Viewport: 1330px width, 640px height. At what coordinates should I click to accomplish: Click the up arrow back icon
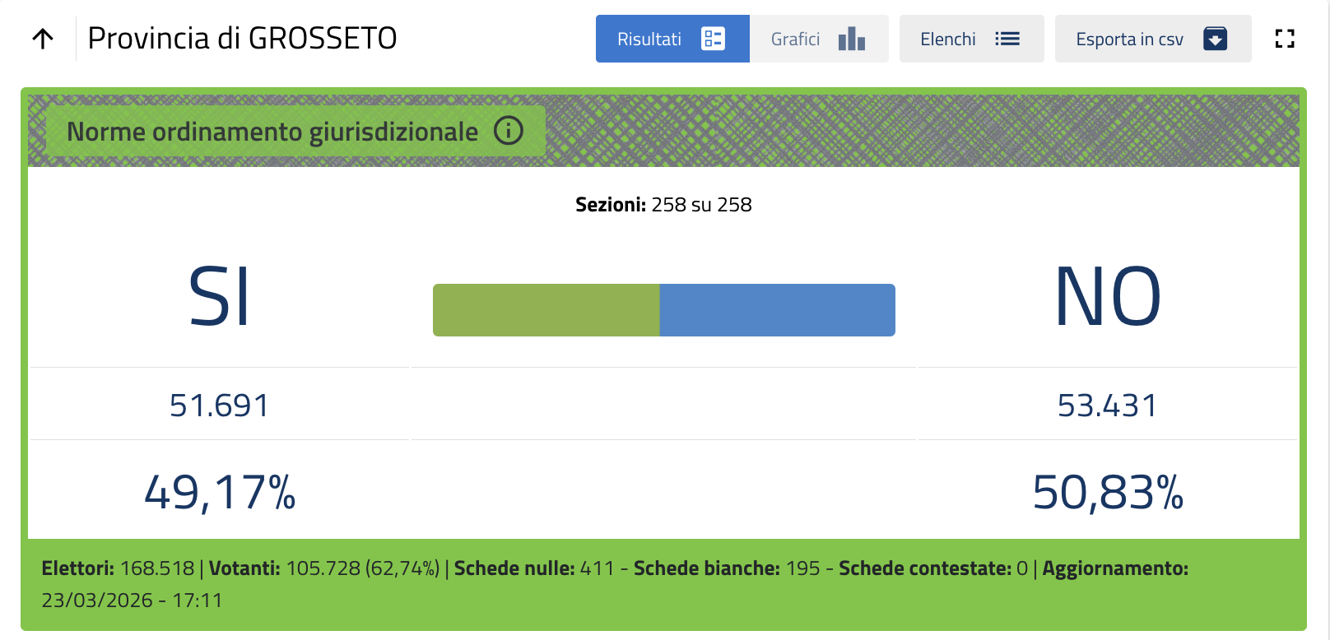click(43, 39)
